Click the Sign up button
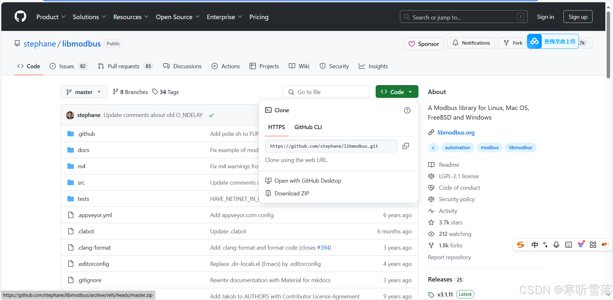Image resolution: width=613 pixels, height=300 pixels. click(x=578, y=17)
